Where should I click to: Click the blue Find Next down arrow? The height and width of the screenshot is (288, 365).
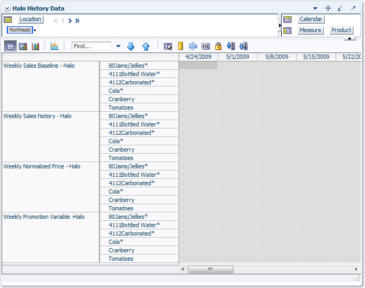(131, 46)
